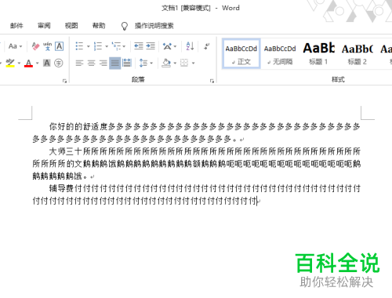Open the 审阅 ribbon tab

tap(44, 26)
